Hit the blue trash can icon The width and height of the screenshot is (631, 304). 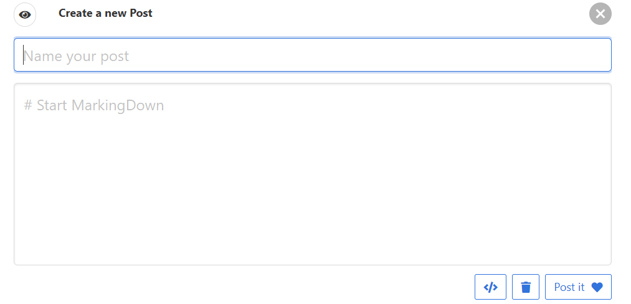[x=526, y=287]
